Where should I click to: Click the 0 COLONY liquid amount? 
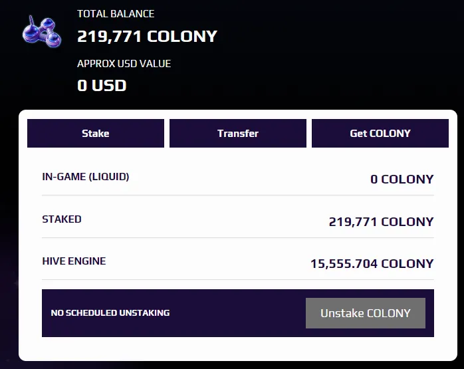point(402,180)
